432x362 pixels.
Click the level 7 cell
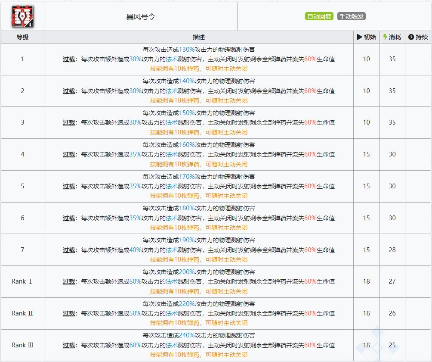coord(22,250)
